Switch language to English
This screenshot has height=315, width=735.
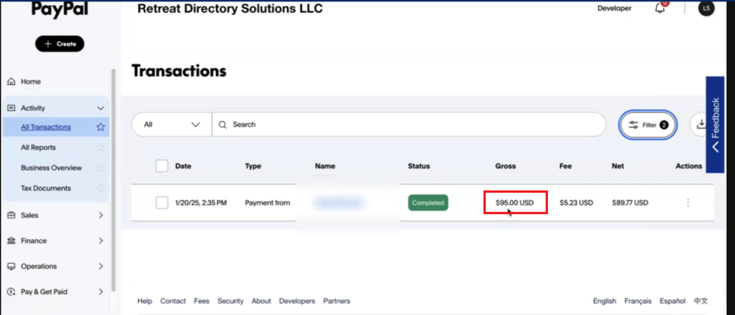click(x=605, y=301)
